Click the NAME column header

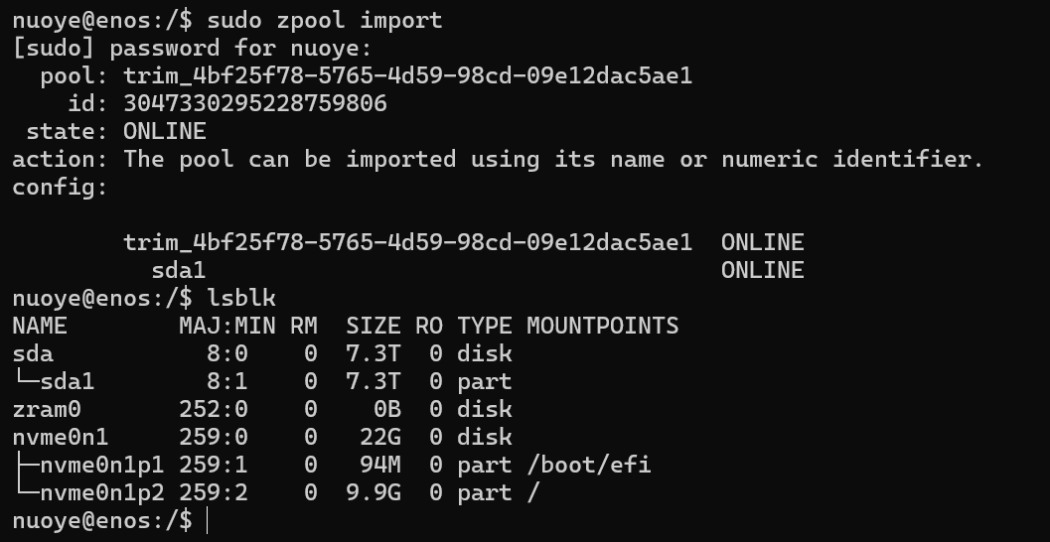pos(40,326)
